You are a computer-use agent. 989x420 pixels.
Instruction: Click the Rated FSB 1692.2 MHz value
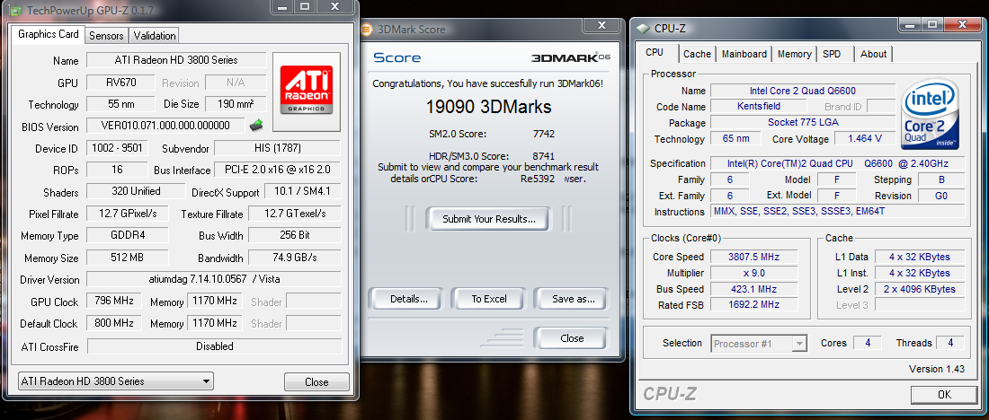point(753,305)
